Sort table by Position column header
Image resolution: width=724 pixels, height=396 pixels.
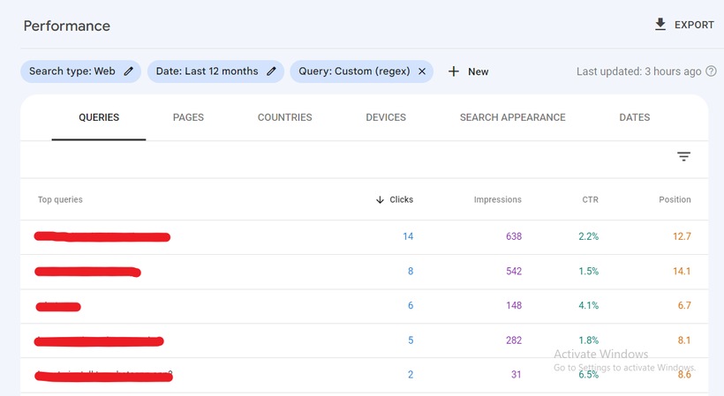(x=675, y=200)
